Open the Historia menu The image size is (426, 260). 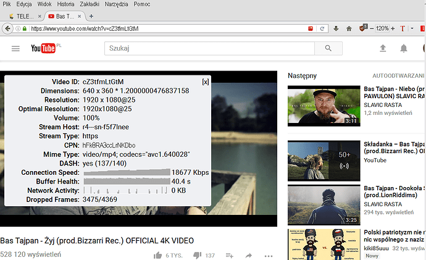click(x=65, y=4)
